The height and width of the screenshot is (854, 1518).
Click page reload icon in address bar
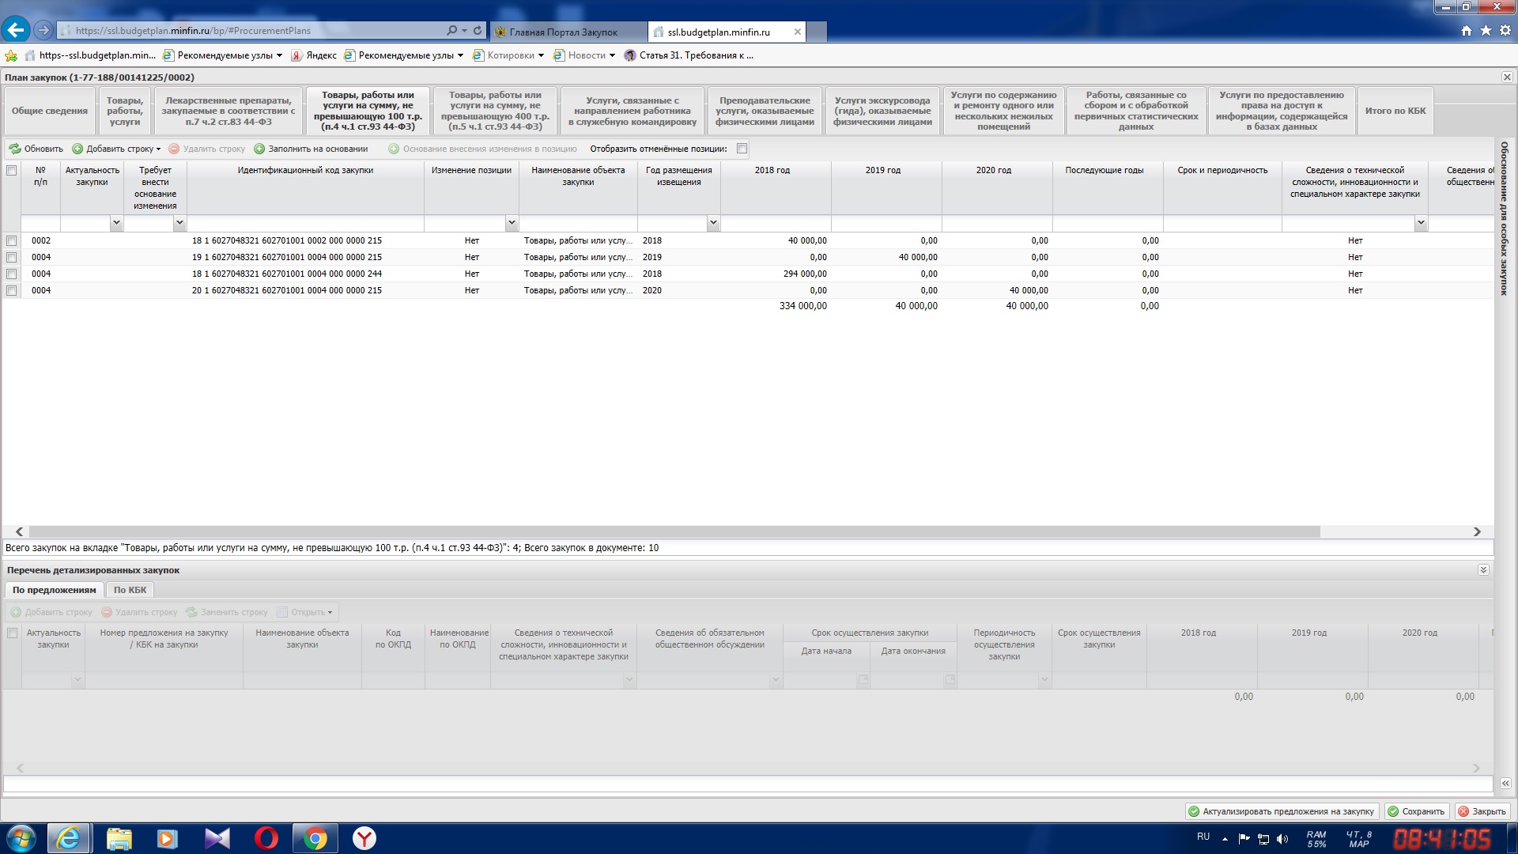point(478,31)
